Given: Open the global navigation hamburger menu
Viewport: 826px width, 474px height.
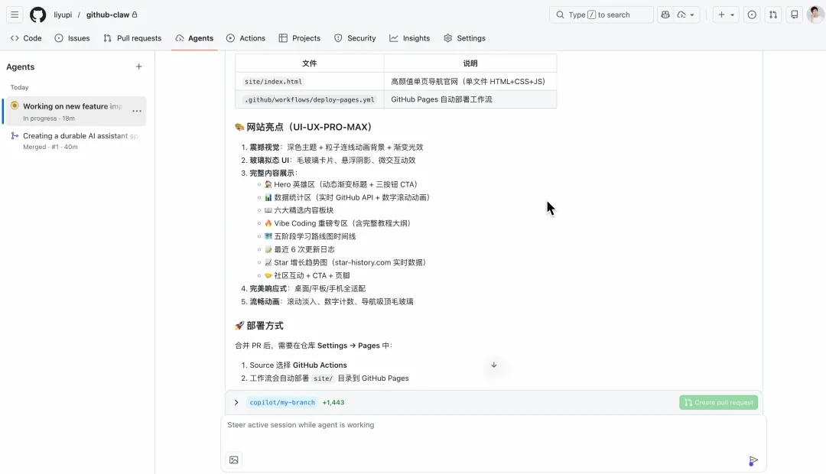Looking at the screenshot, I should pos(15,15).
